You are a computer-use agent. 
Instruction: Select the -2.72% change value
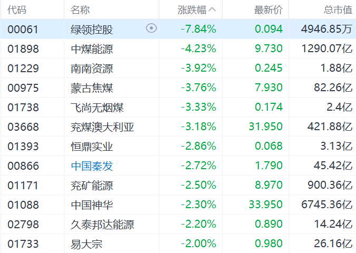[x=198, y=166]
